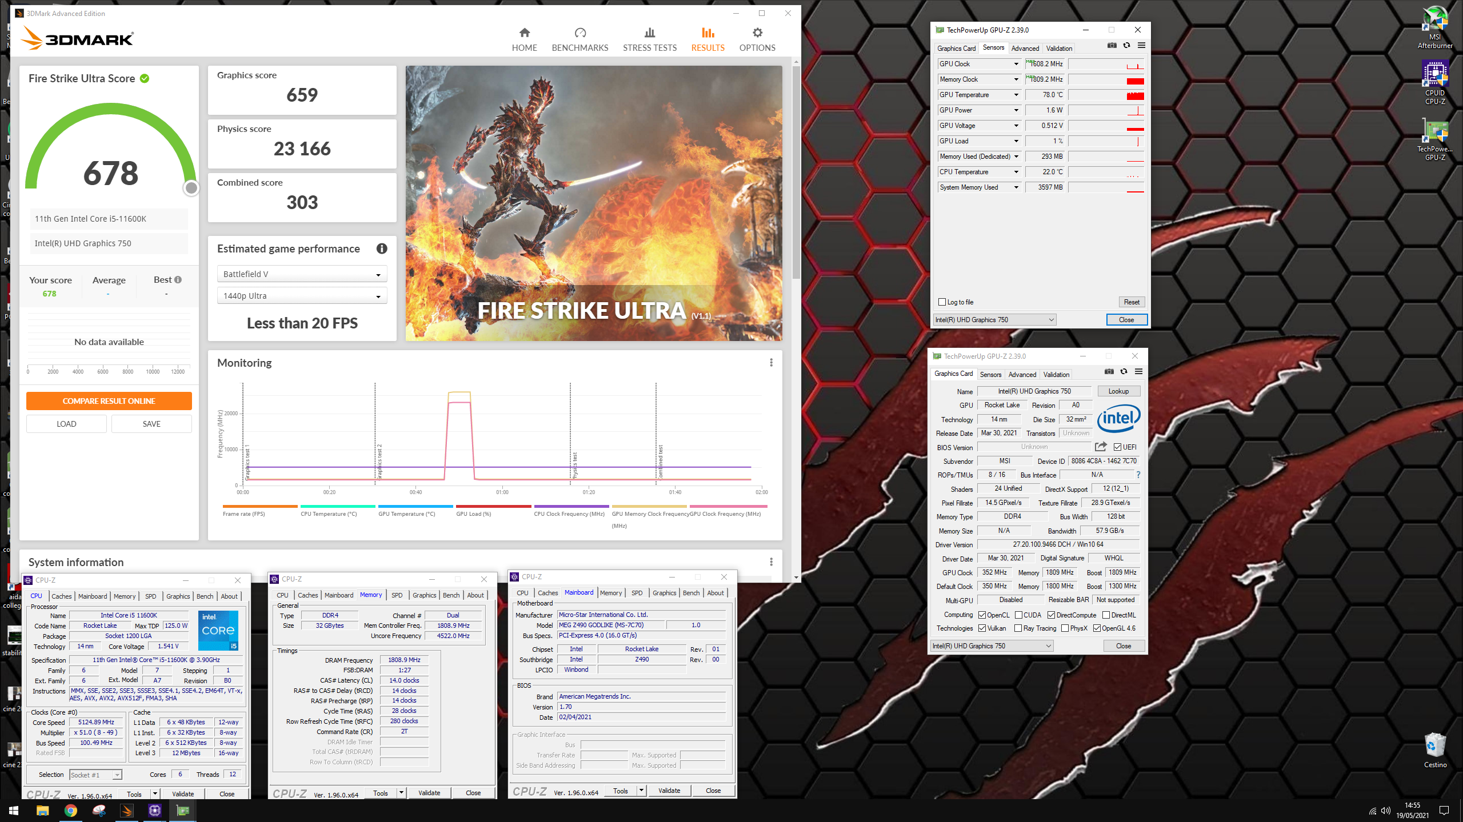Open Tools dropdown arrow in CPU-Z Memory window
Screen dimensions: 1463x822
401,793
